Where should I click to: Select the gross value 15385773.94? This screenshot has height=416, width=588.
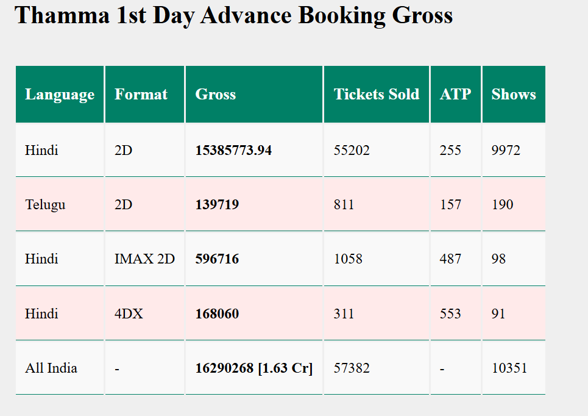[233, 150]
